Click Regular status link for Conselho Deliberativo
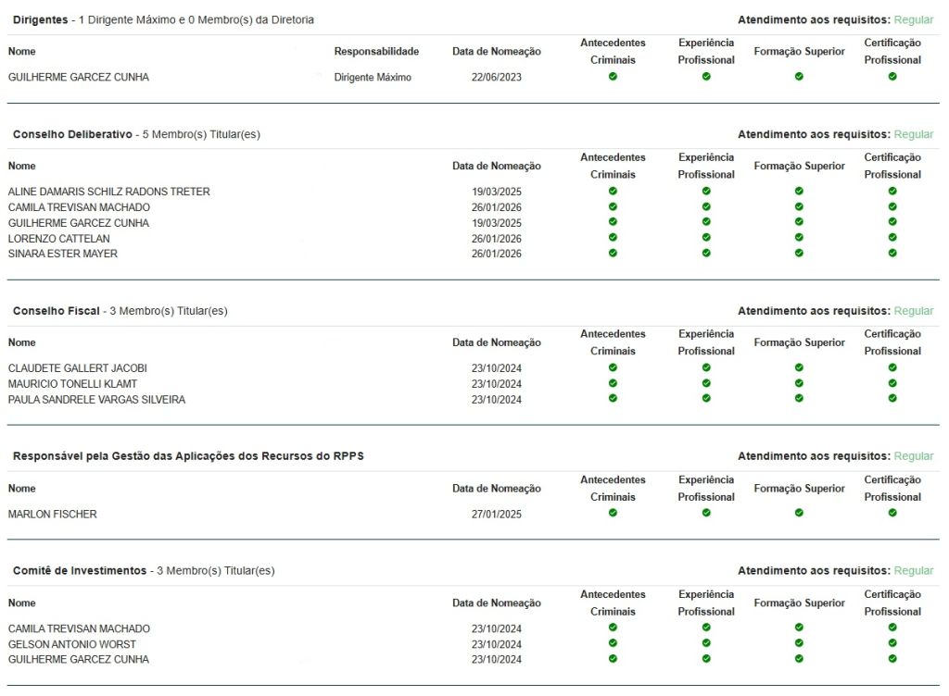The width and height of the screenshot is (949, 696). click(913, 134)
